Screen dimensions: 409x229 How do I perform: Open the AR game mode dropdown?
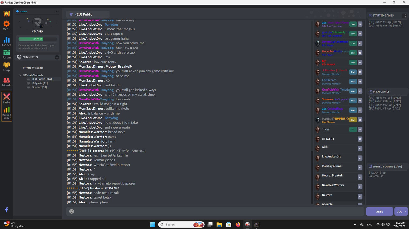coord(402,211)
